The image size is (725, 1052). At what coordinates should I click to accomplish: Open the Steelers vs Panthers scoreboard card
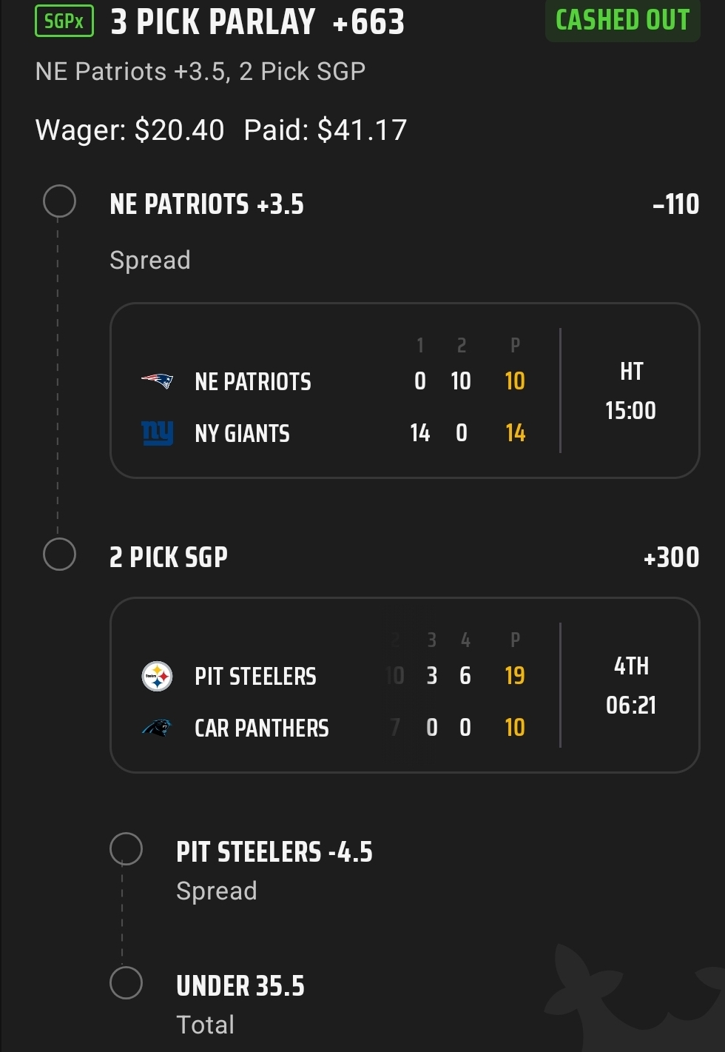405,685
